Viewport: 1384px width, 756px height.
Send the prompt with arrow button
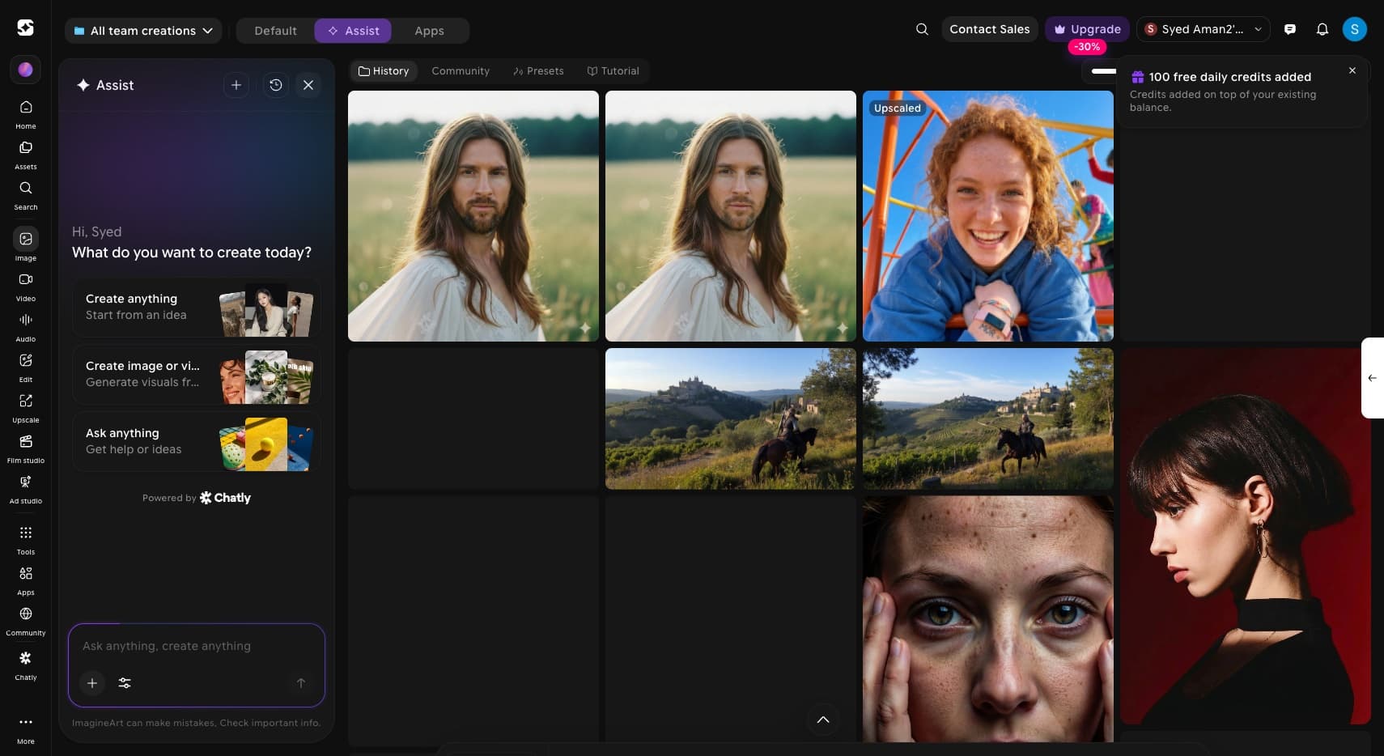click(301, 683)
